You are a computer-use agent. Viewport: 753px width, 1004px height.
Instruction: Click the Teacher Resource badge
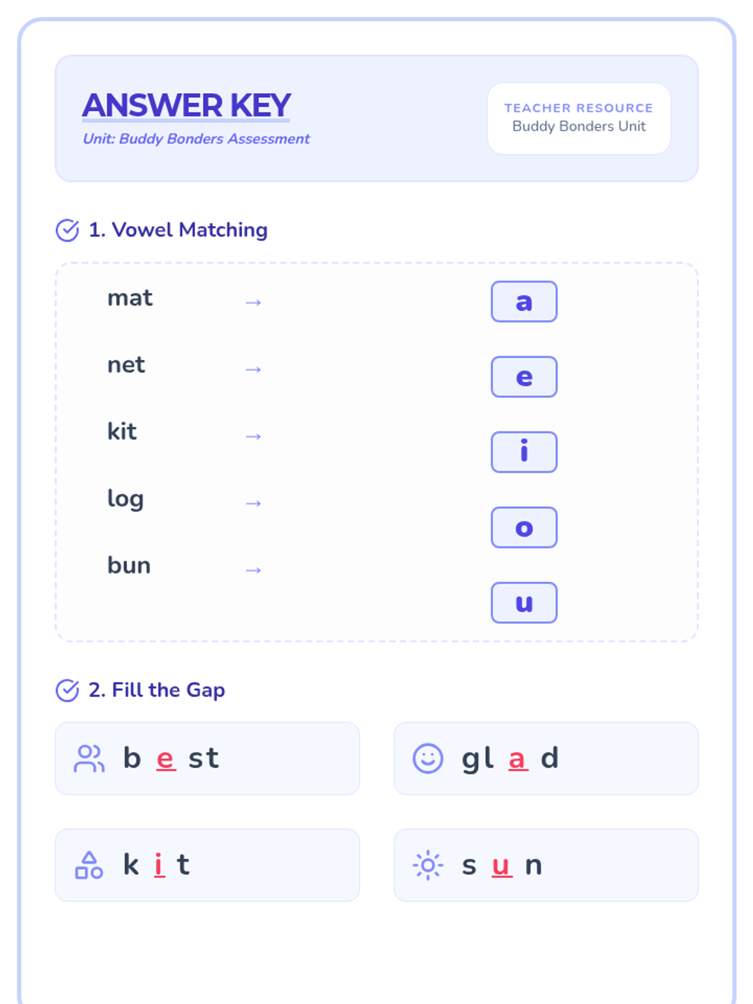click(x=579, y=119)
